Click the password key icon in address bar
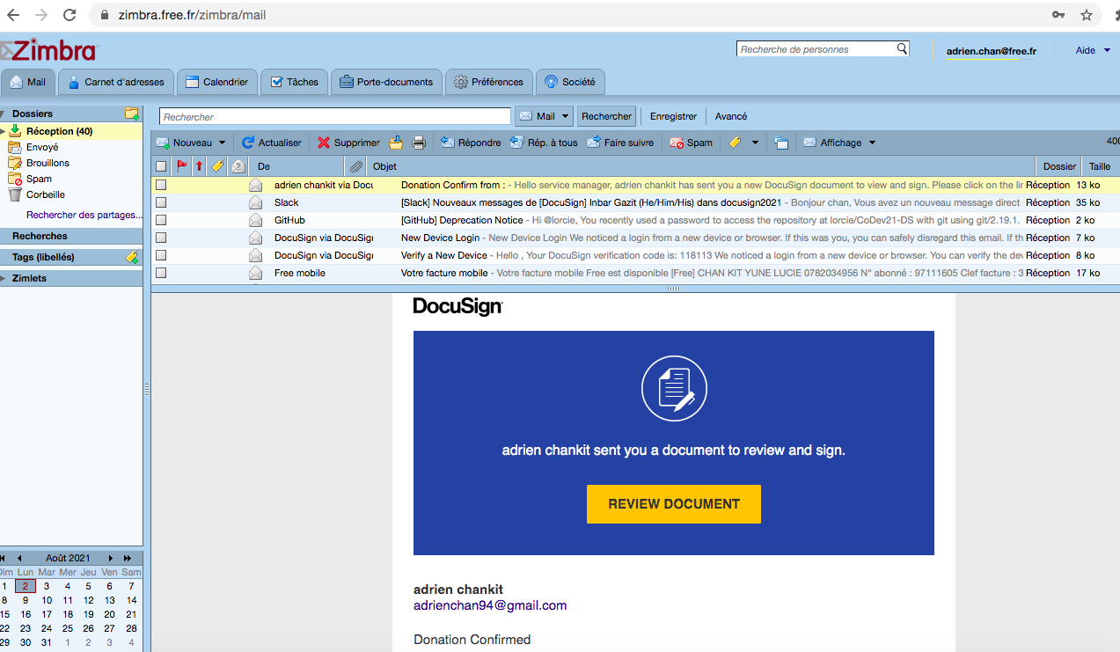1120x652 pixels. [1059, 15]
